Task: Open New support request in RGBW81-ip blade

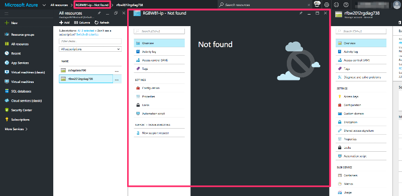Action: (x=159, y=133)
